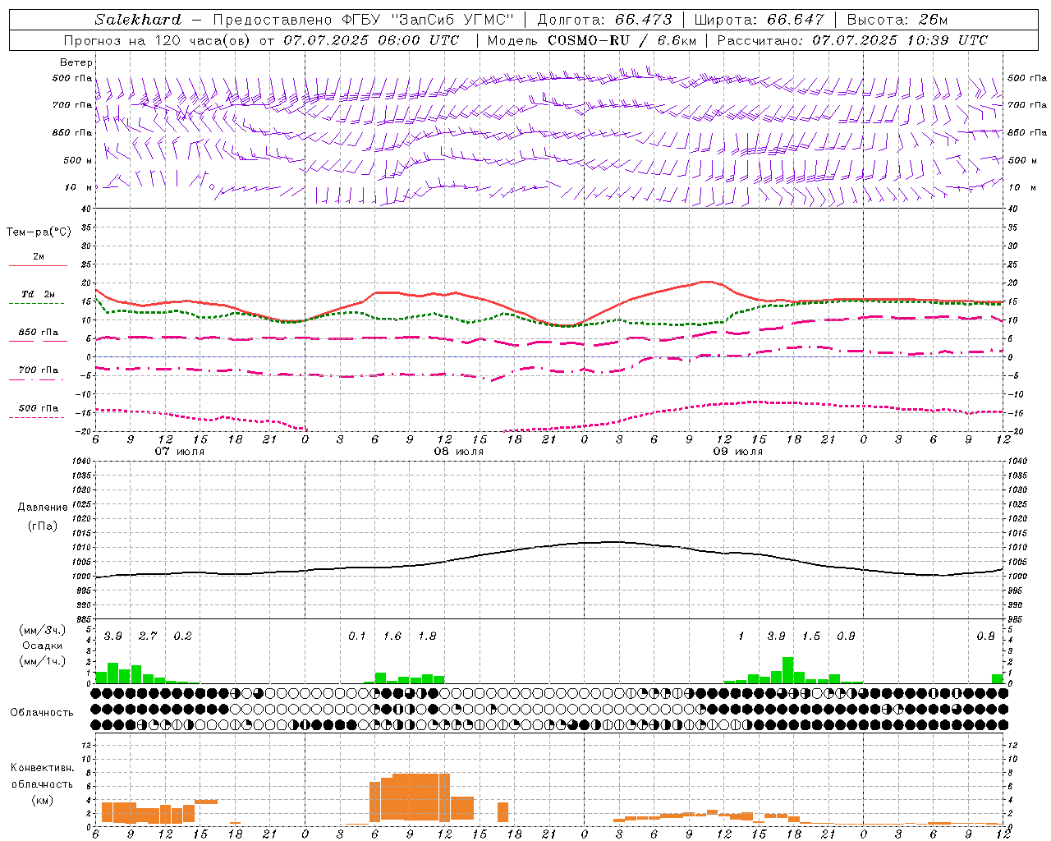
Task: Click the "Ветер" wind panel label
Action: click(x=76, y=62)
